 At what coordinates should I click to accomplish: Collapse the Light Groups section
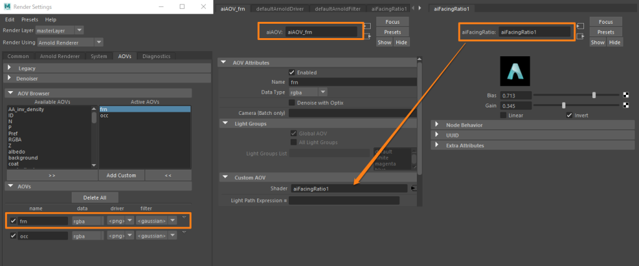coord(318,124)
